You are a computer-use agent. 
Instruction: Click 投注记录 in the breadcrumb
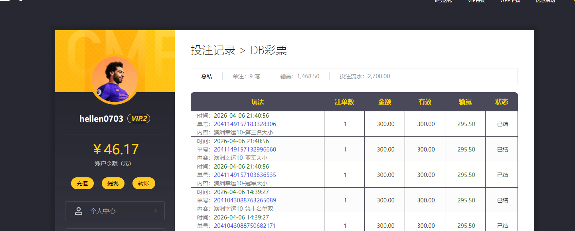pyautogui.click(x=212, y=50)
